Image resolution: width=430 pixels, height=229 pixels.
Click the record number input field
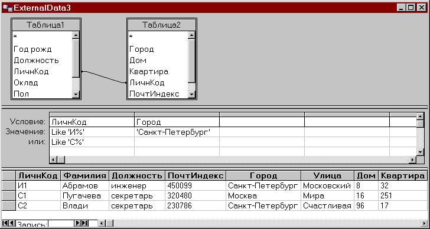61,224
